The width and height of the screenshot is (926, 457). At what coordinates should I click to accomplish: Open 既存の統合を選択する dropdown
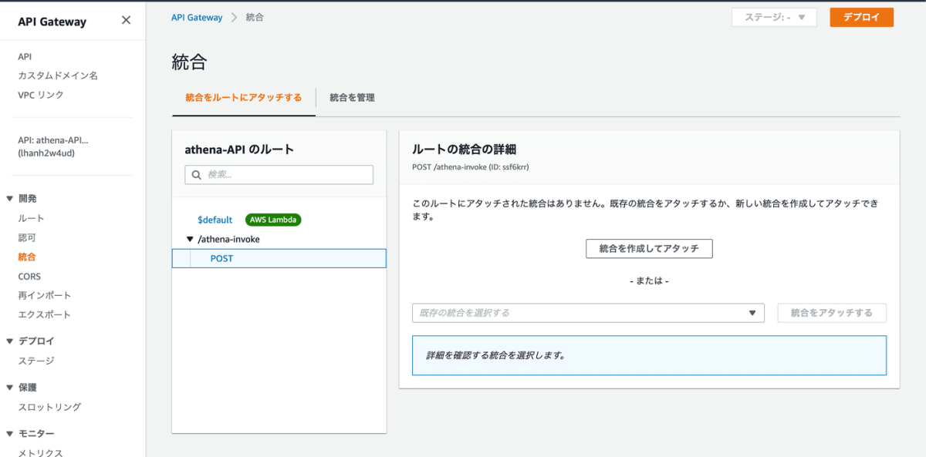coord(588,313)
